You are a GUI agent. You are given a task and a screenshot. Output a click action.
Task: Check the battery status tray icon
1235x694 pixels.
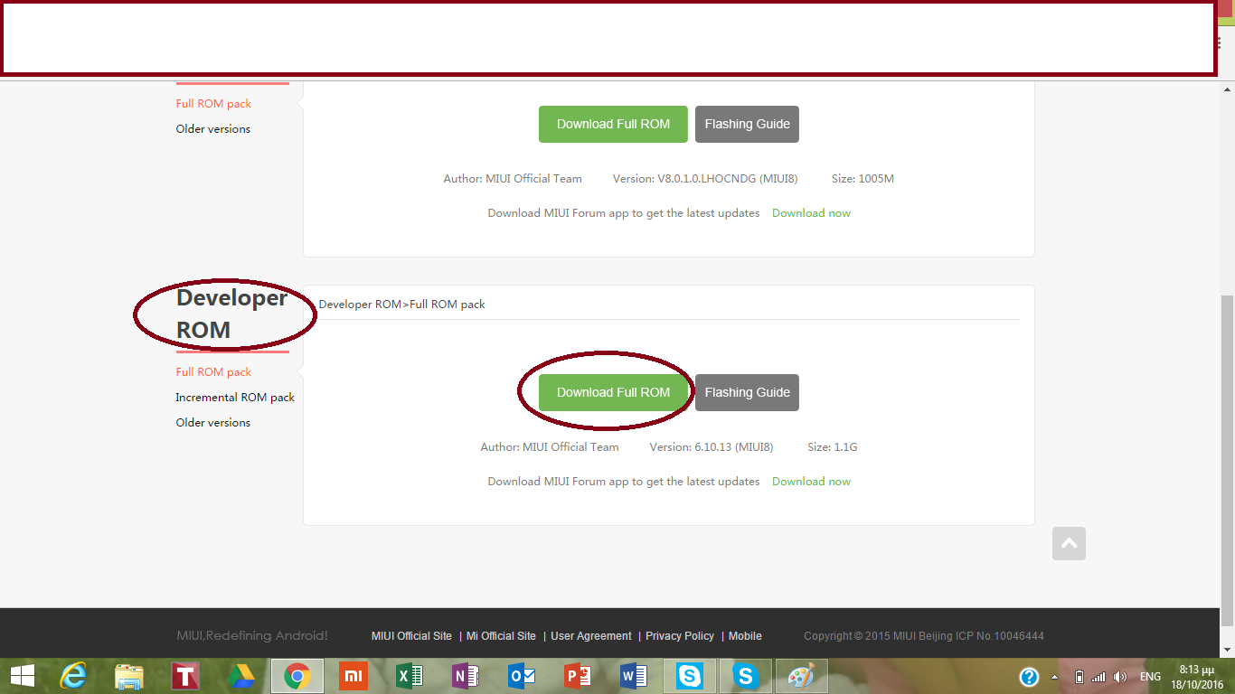(1079, 677)
